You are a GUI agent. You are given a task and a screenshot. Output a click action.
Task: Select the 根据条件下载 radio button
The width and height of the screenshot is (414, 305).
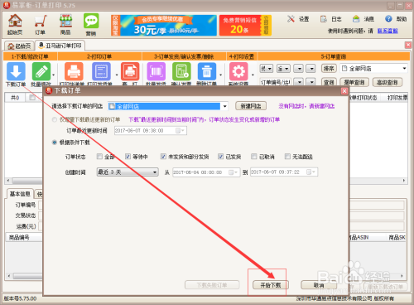55,143
